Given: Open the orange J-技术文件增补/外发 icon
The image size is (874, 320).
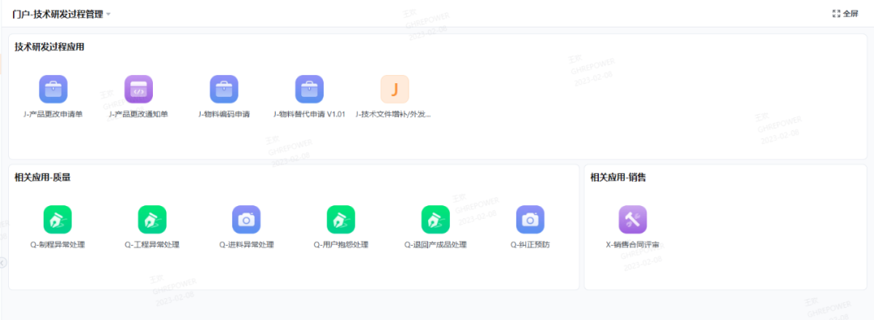Looking at the screenshot, I should [x=395, y=89].
